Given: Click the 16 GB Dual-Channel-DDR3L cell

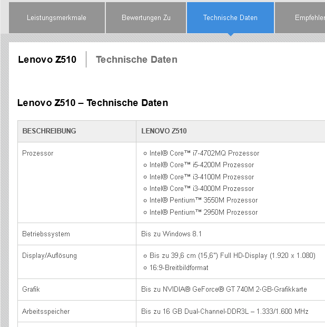Looking at the screenshot, I should coord(224,312).
